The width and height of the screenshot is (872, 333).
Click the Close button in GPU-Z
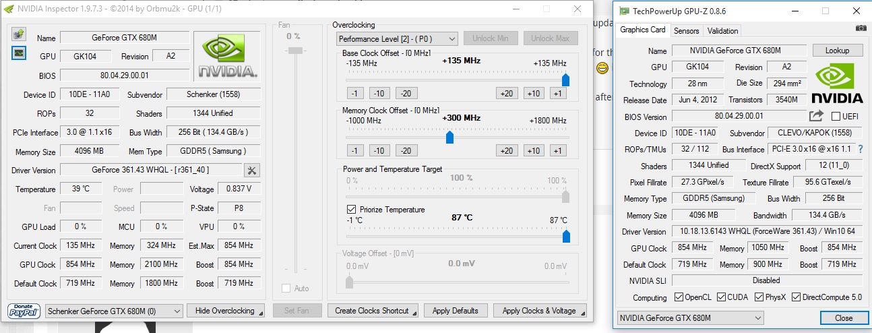click(844, 317)
